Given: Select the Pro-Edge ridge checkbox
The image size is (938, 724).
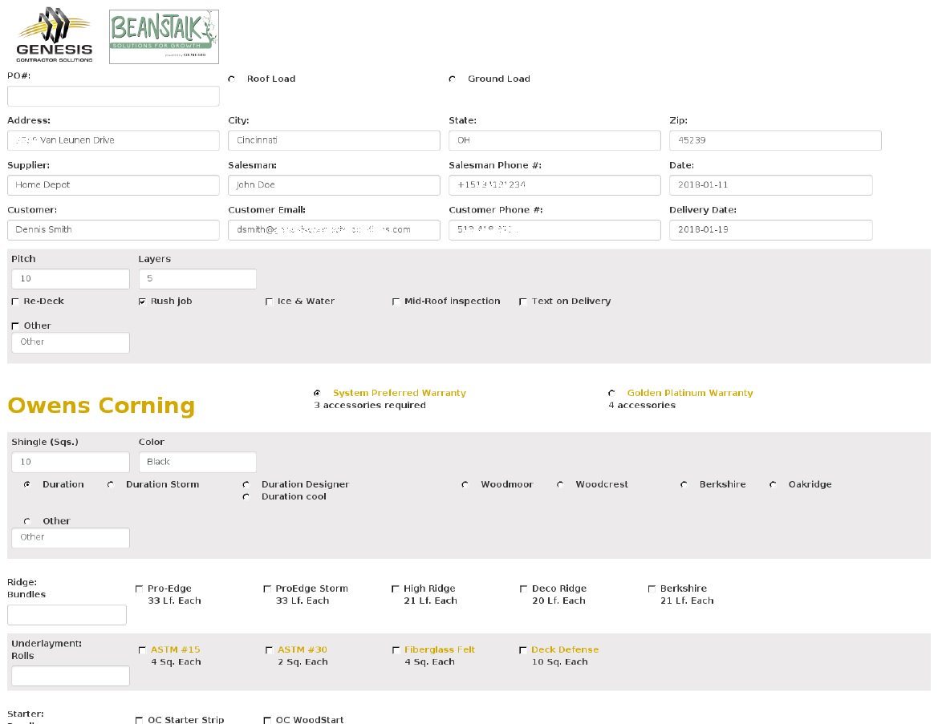Looking at the screenshot, I should coord(139,589).
